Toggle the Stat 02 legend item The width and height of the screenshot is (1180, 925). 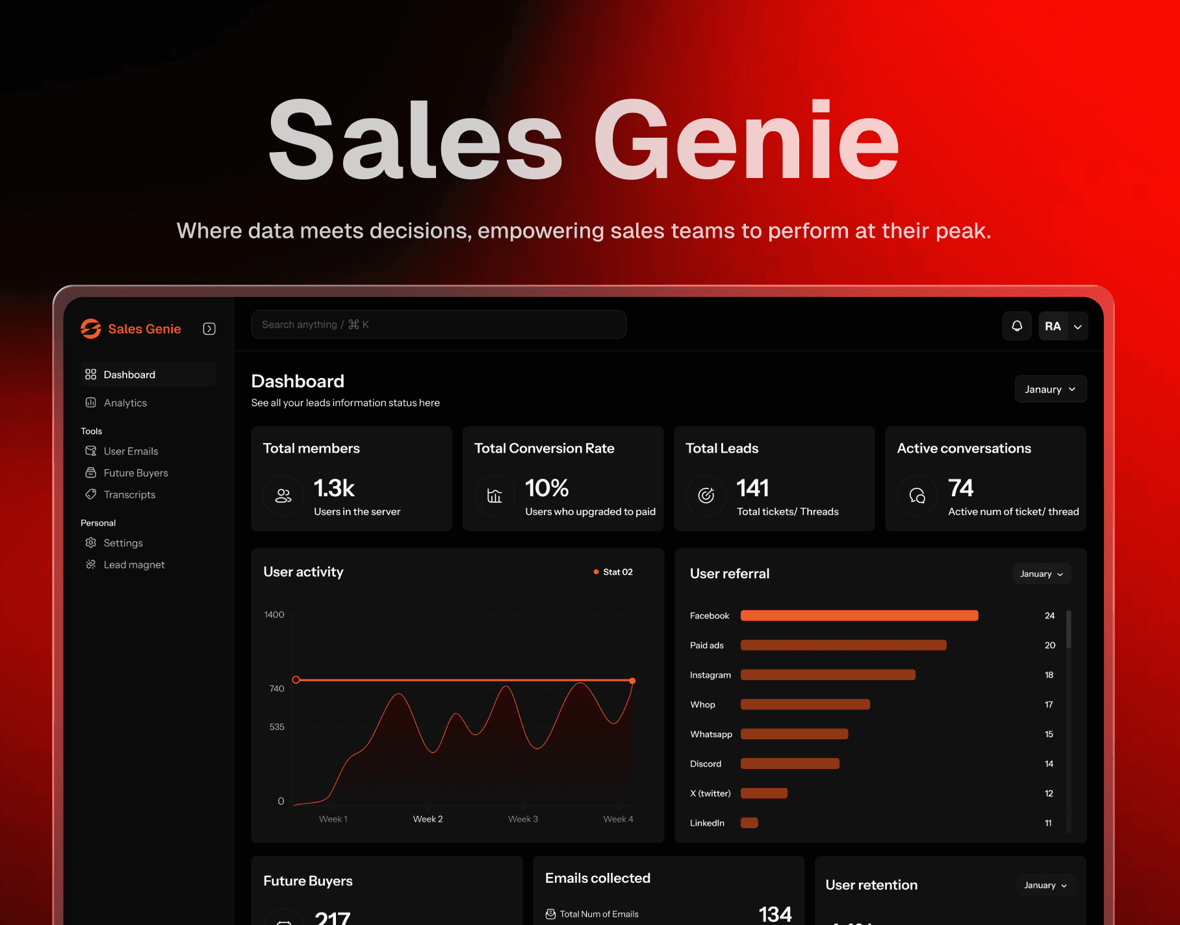pyautogui.click(x=613, y=572)
